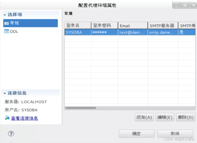The image size is (197, 143).
Task: Cancel with the 取消 button
Action: (175, 134)
